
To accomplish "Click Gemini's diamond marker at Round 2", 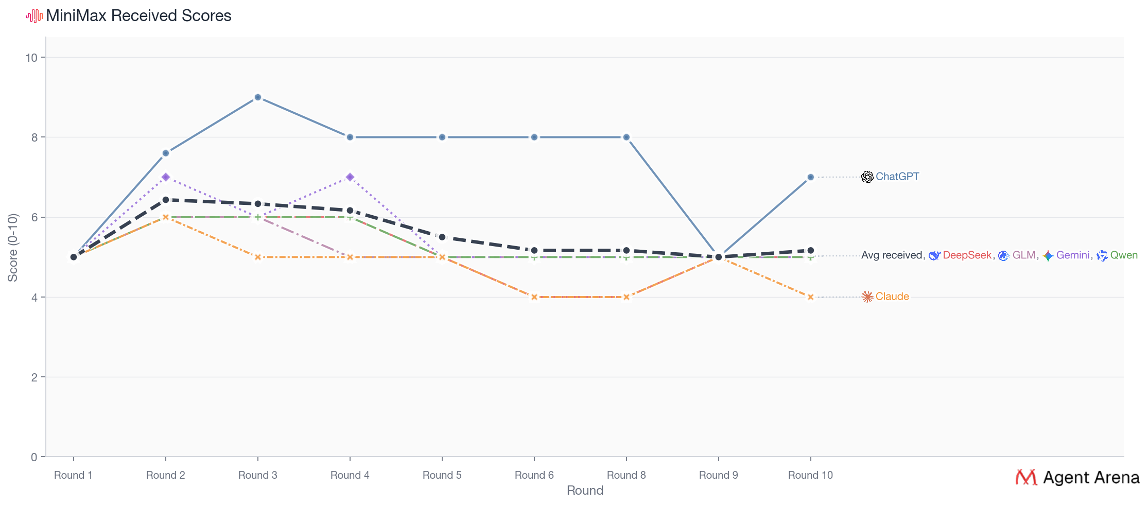I will [x=166, y=177].
